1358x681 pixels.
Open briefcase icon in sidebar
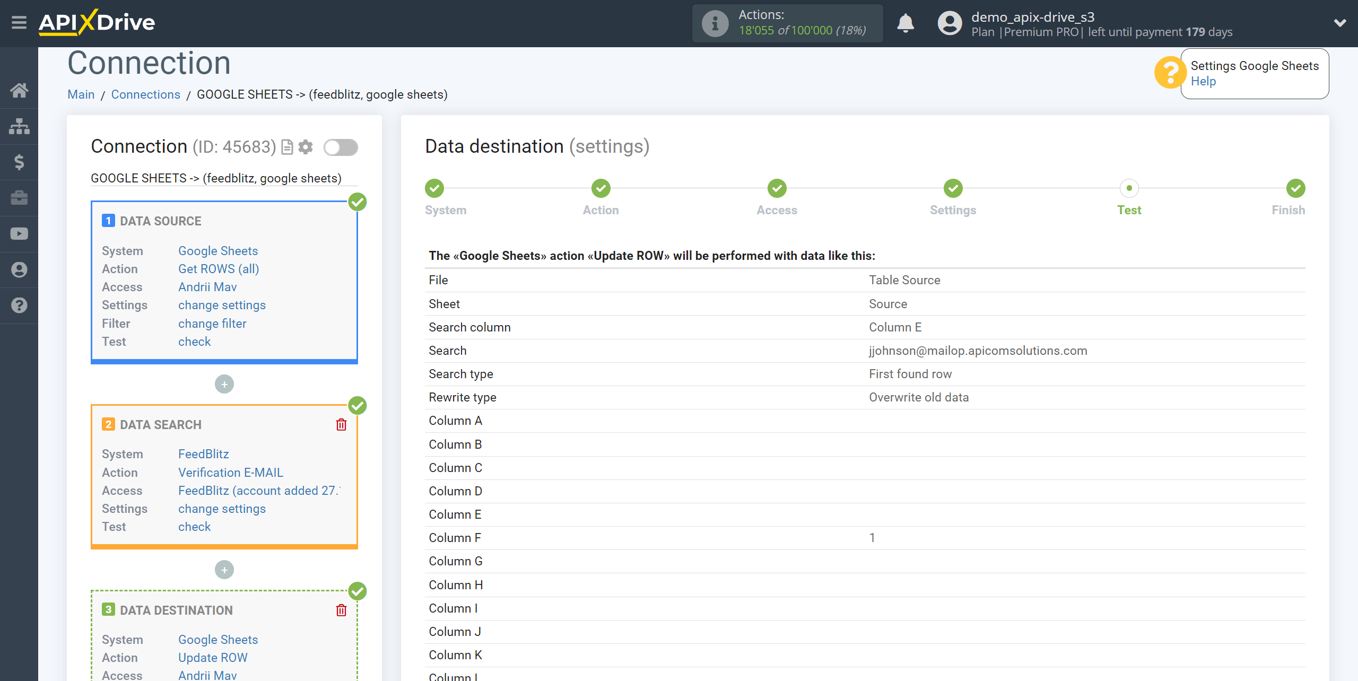pos(19,198)
